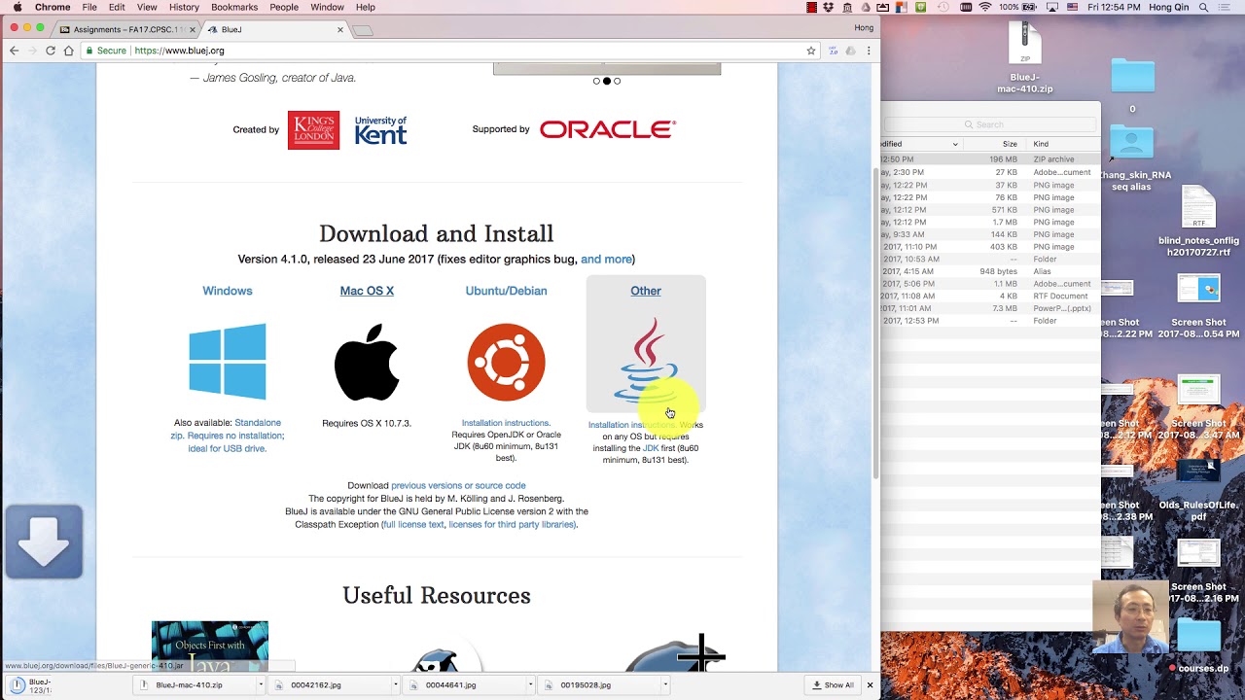1245x700 pixels.
Task: Open the 'and more' release notes link
Action: (x=606, y=260)
